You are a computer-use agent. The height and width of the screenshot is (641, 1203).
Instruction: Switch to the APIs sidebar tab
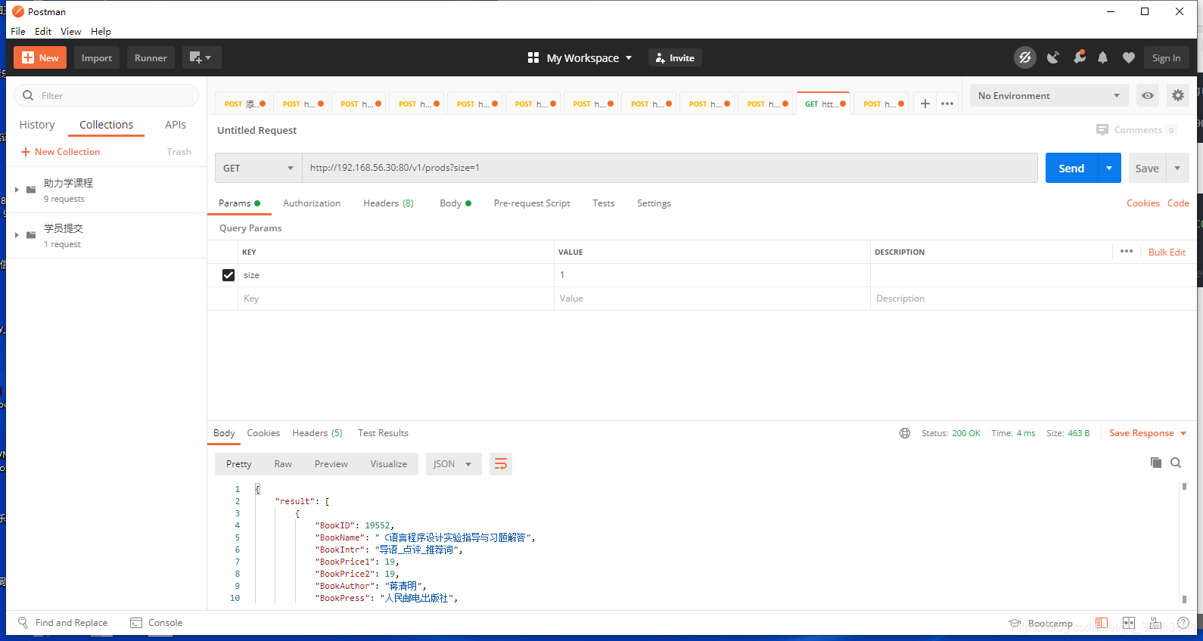[176, 125]
